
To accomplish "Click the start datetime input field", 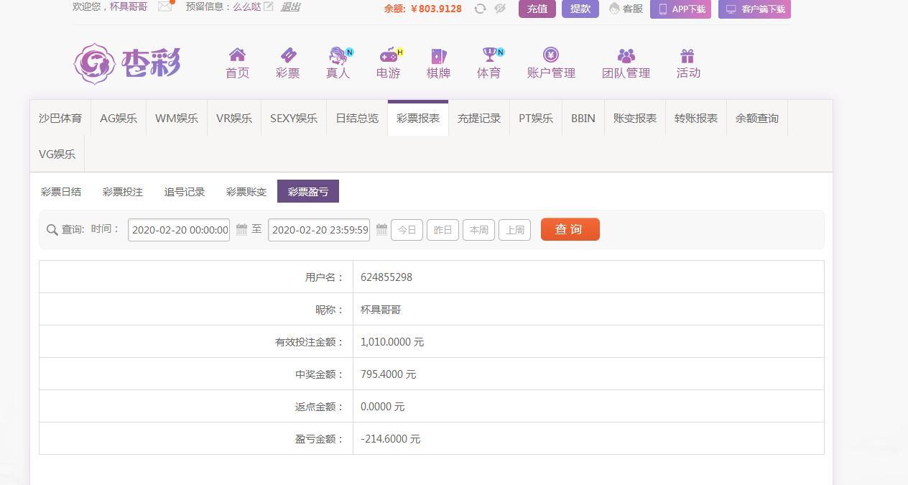I will tap(179, 230).
